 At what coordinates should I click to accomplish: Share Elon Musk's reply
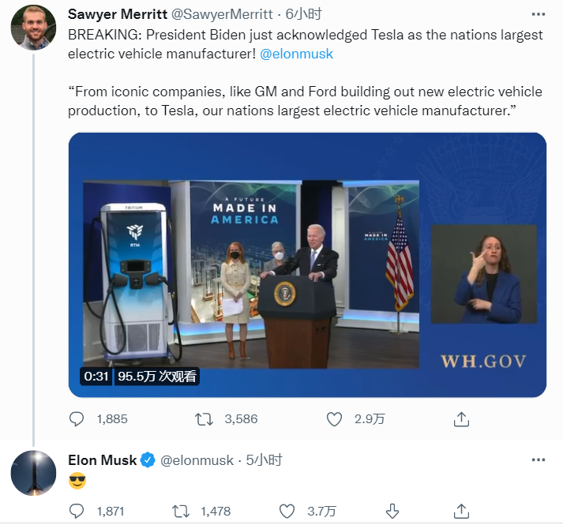point(463,511)
